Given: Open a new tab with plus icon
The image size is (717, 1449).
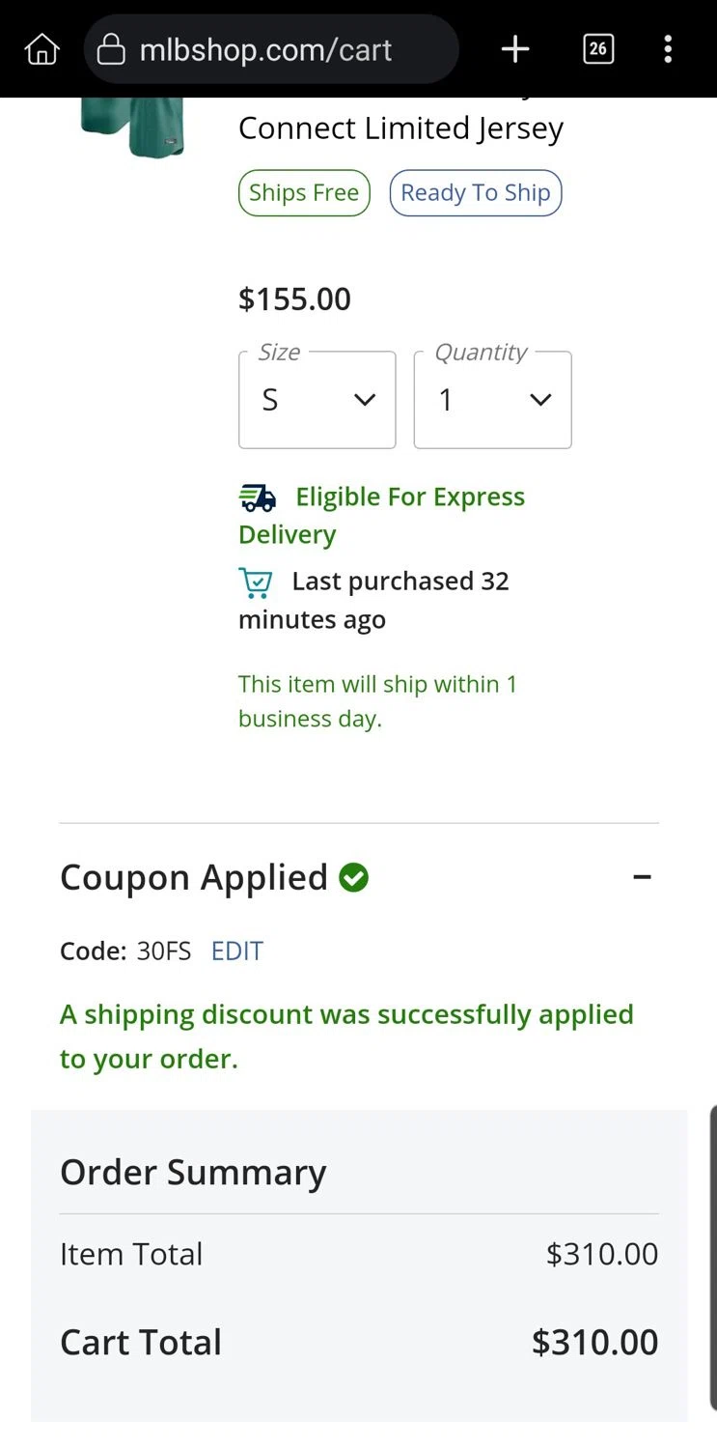Looking at the screenshot, I should tap(515, 49).
